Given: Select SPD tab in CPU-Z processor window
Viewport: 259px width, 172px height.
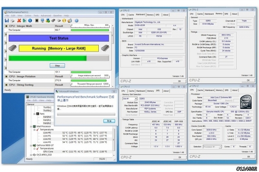Looking at the screenshot, I should coord(227,90).
